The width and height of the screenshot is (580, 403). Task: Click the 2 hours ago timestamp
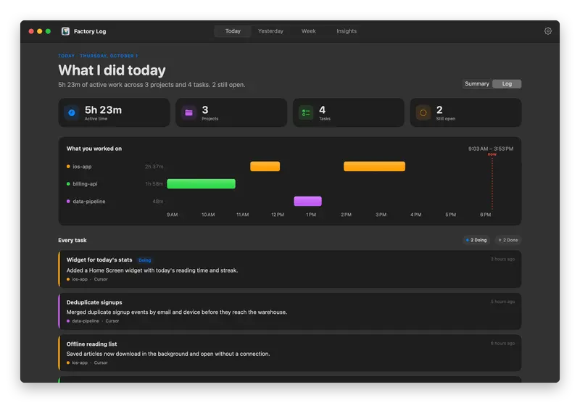pyautogui.click(x=502, y=259)
